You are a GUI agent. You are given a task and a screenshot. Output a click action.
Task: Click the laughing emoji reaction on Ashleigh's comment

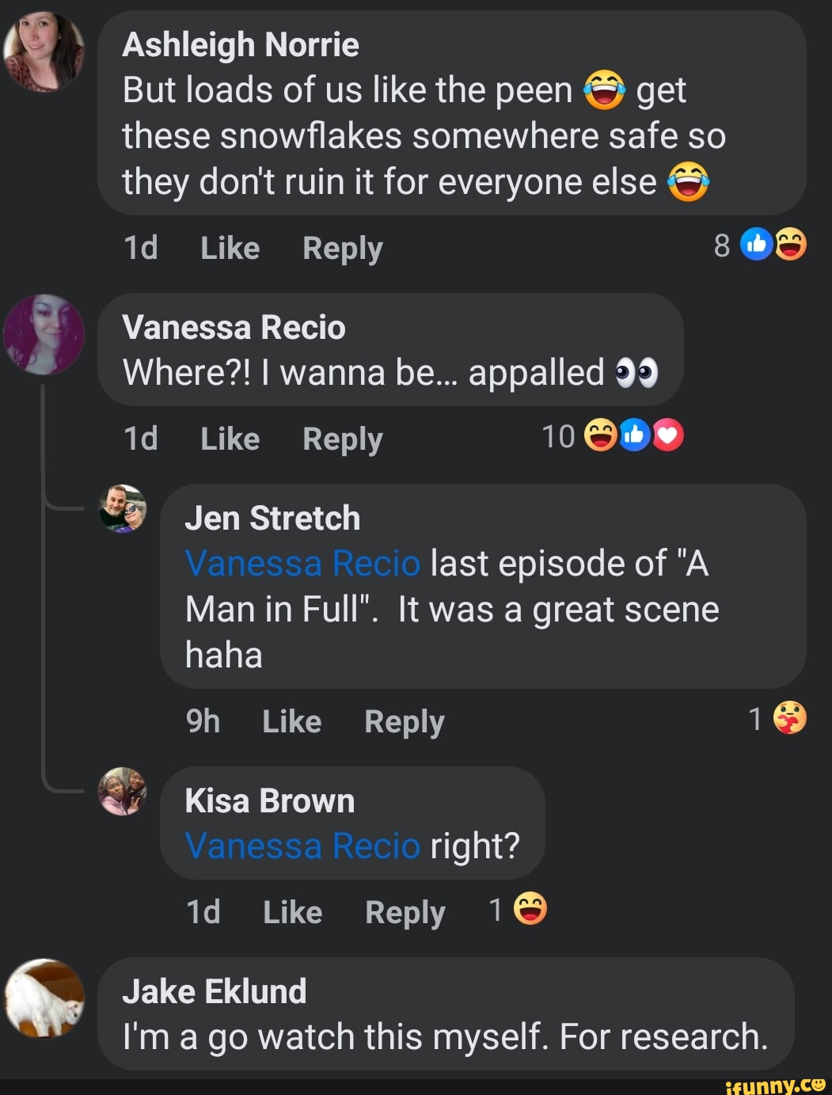[x=791, y=245]
